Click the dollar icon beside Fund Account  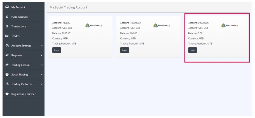7,17
